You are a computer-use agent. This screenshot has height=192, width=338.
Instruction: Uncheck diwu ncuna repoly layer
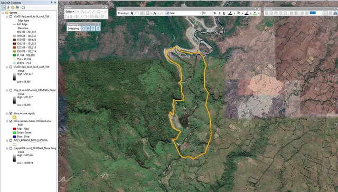click(x=11, y=113)
